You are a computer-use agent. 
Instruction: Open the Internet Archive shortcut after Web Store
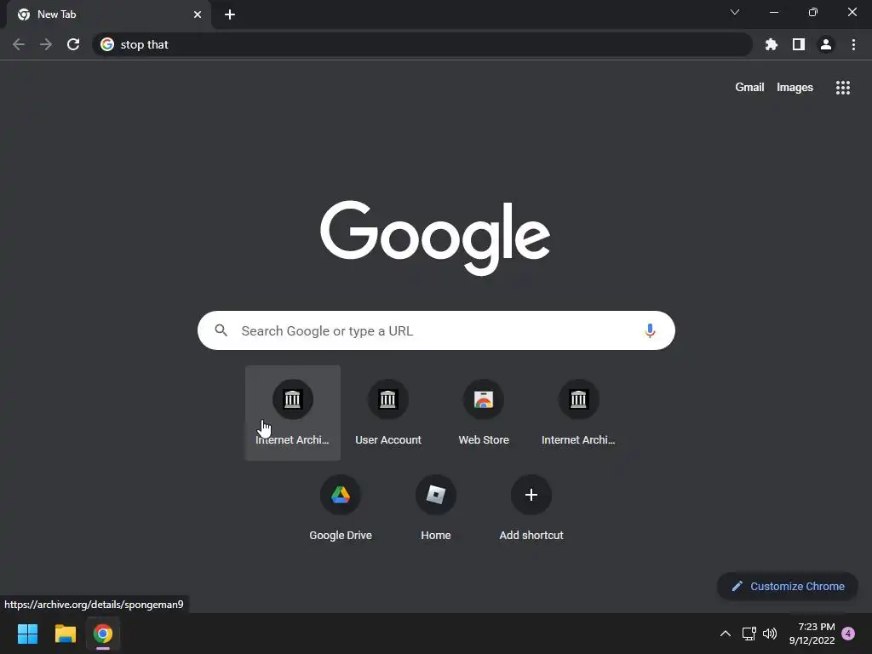[x=578, y=413]
